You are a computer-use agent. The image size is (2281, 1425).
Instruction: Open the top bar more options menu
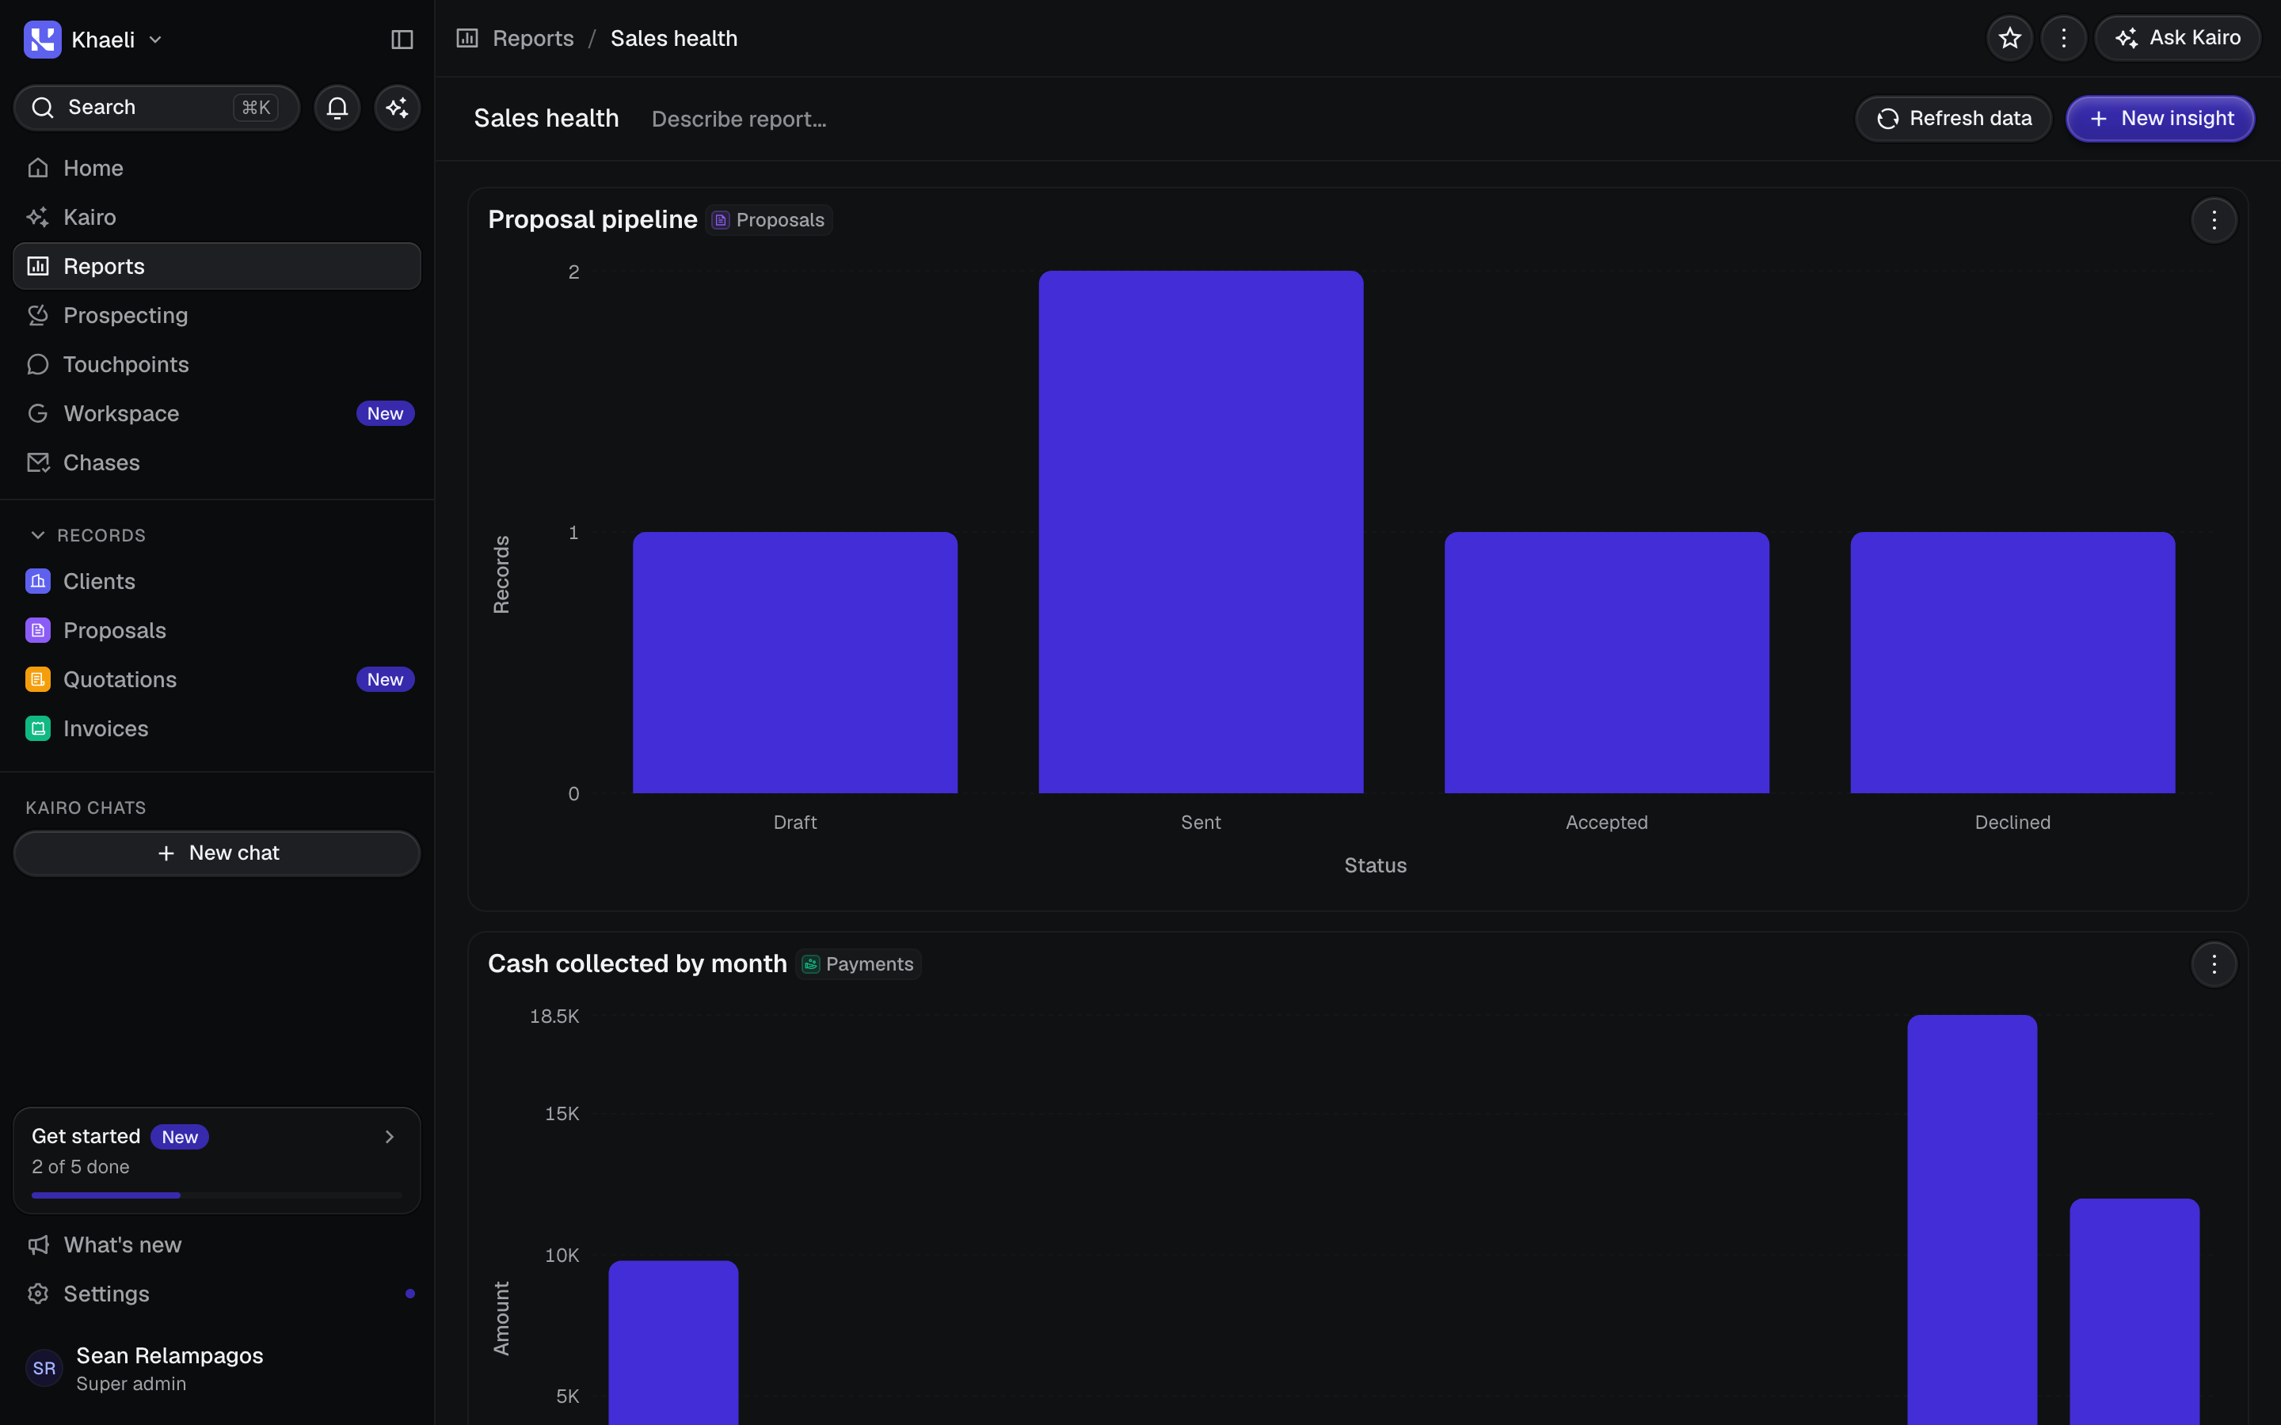pyautogui.click(x=2063, y=39)
